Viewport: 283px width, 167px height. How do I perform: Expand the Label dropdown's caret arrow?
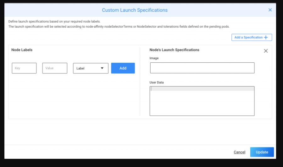(x=102, y=68)
